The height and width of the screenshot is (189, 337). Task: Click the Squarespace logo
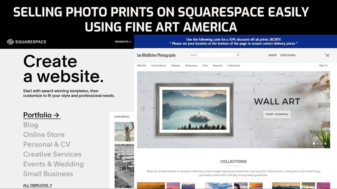click(x=26, y=42)
